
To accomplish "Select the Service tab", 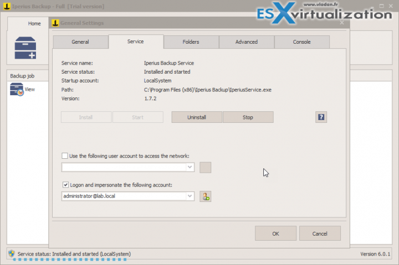I will pyautogui.click(x=136, y=41).
